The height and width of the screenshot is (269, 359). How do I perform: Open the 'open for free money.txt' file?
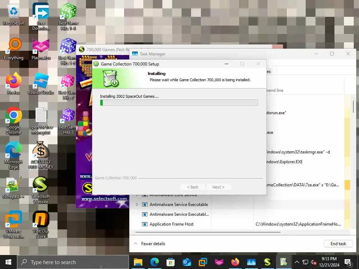click(x=41, y=121)
